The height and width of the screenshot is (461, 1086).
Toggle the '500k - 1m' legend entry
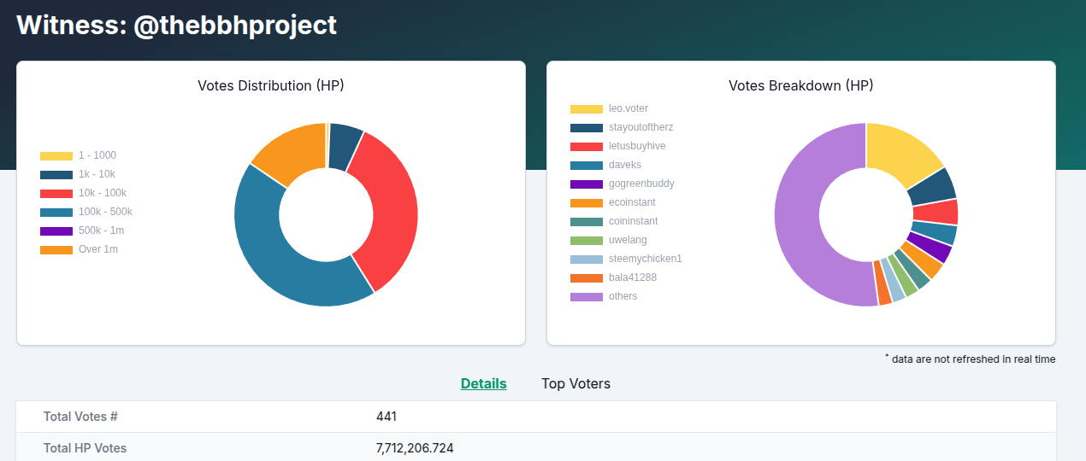pos(78,230)
